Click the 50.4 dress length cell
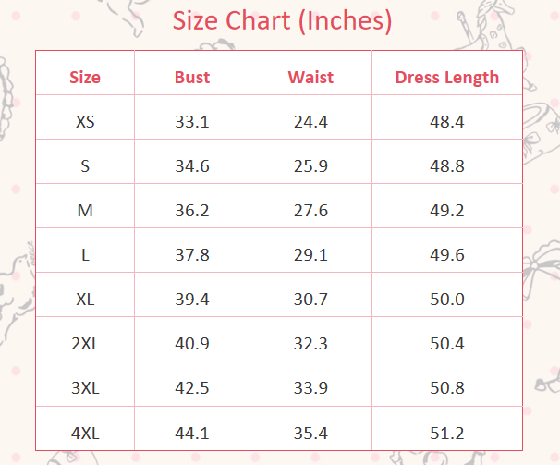 point(446,344)
